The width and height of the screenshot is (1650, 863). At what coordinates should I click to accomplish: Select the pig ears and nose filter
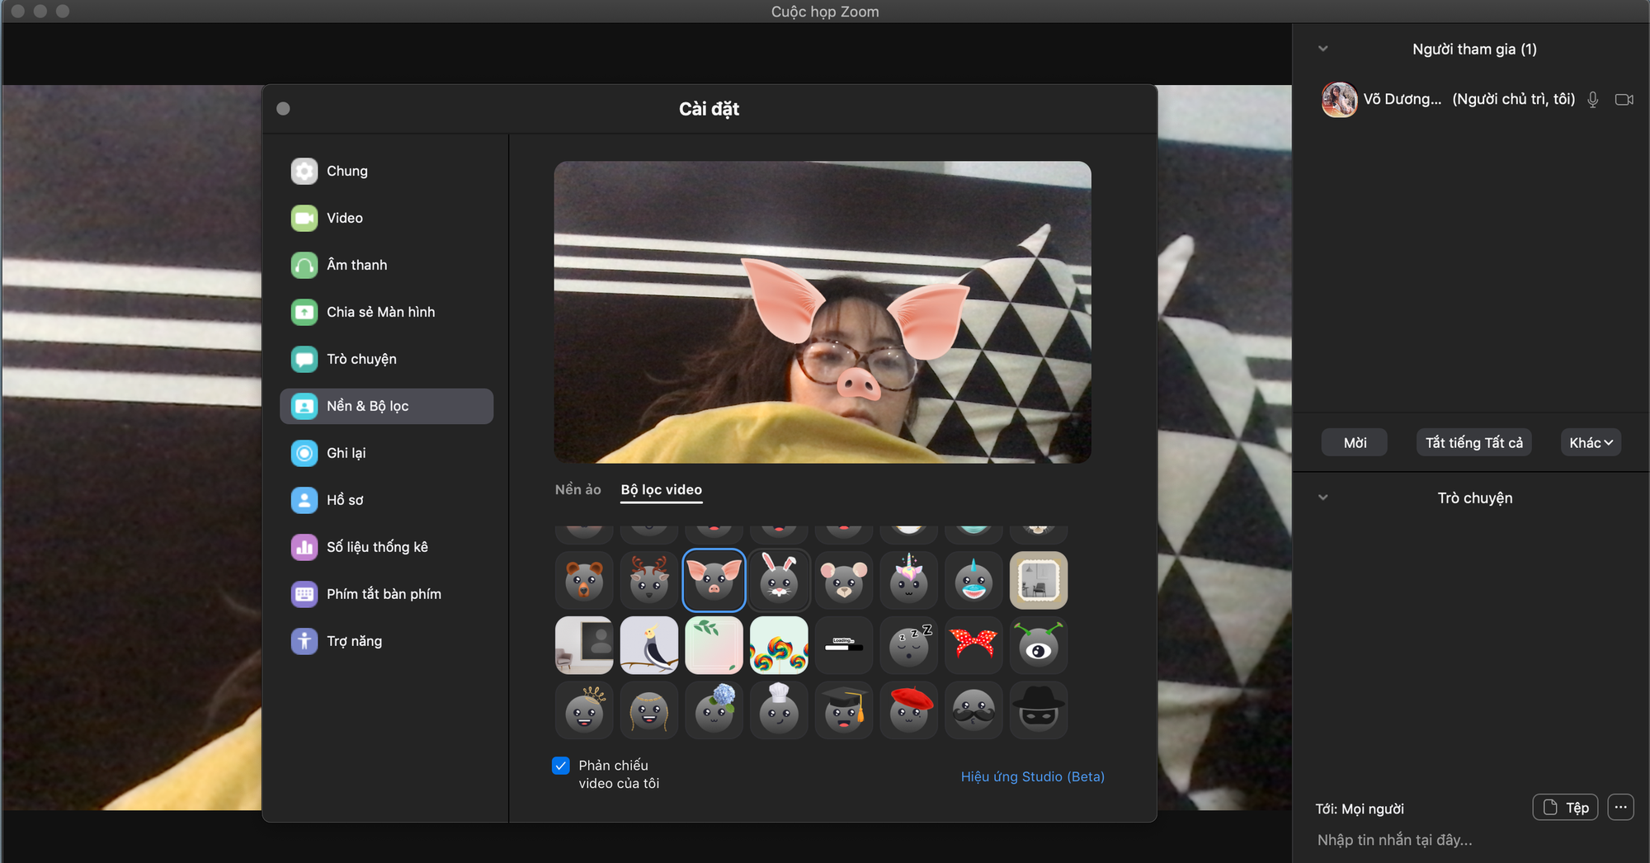pos(714,580)
